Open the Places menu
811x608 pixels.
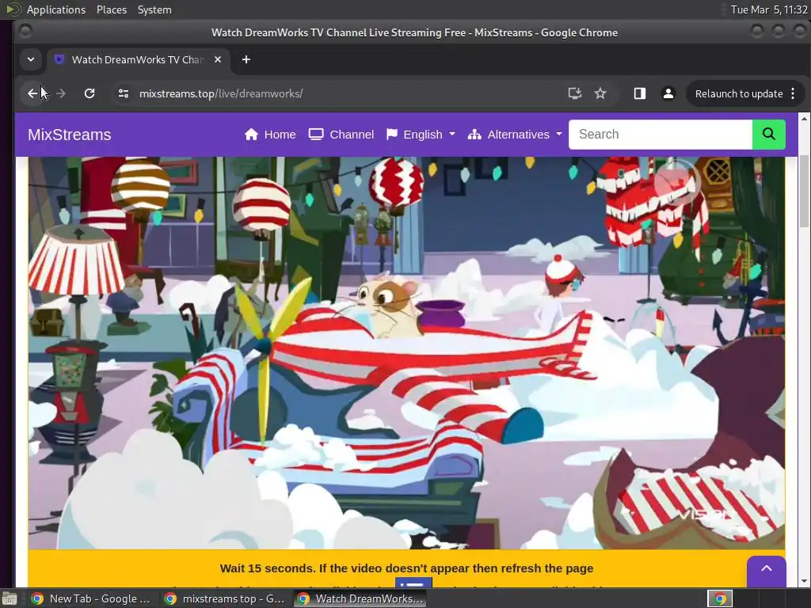[112, 9]
